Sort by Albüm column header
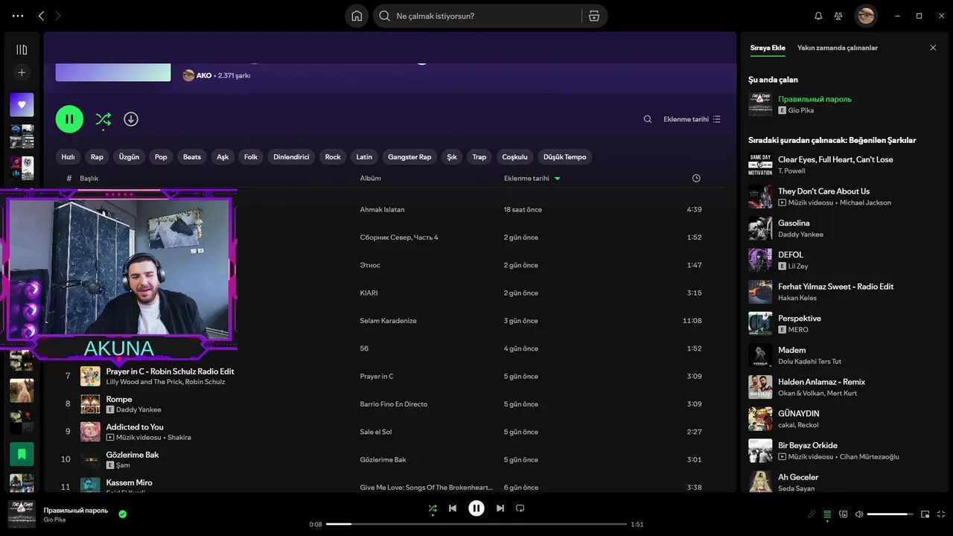 tap(370, 179)
